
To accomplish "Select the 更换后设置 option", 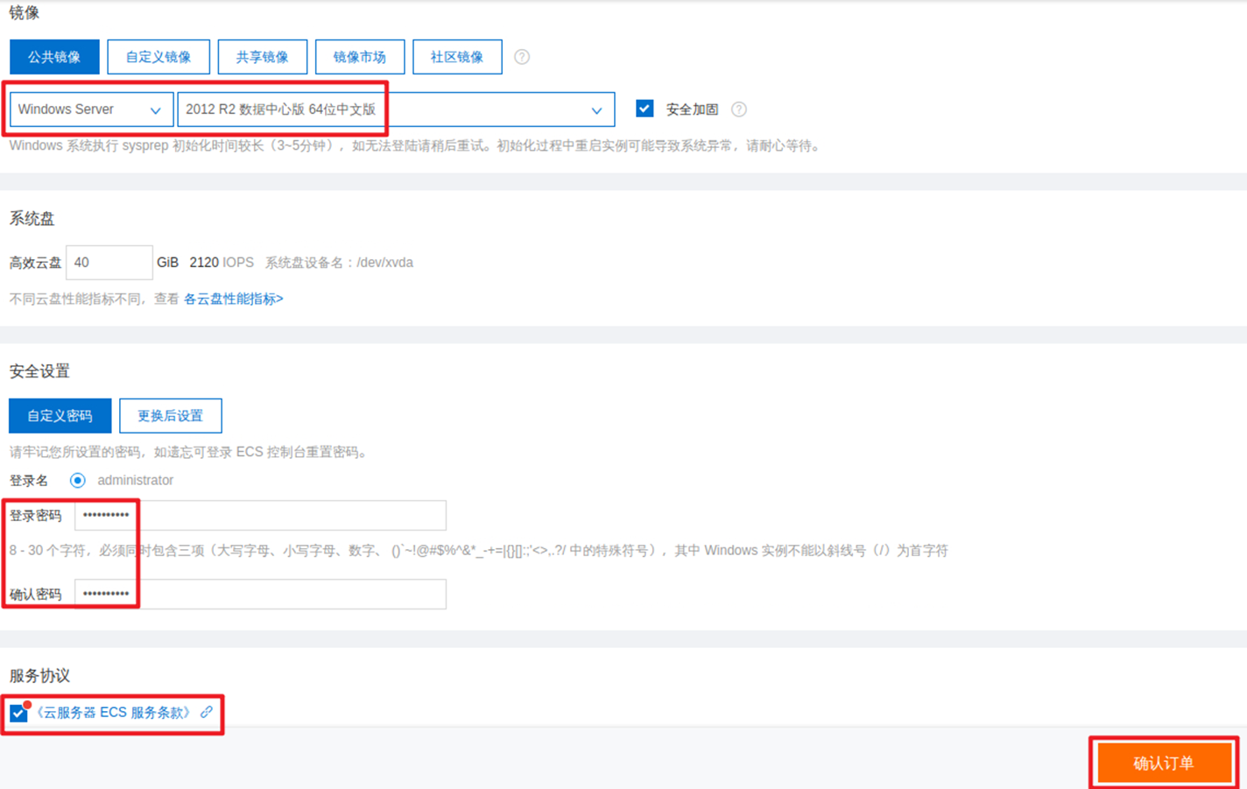I will 171,416.
